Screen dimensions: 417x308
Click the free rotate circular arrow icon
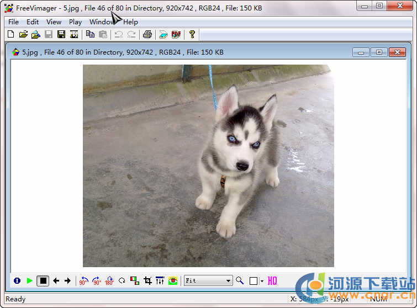click(x=122, y=280)
